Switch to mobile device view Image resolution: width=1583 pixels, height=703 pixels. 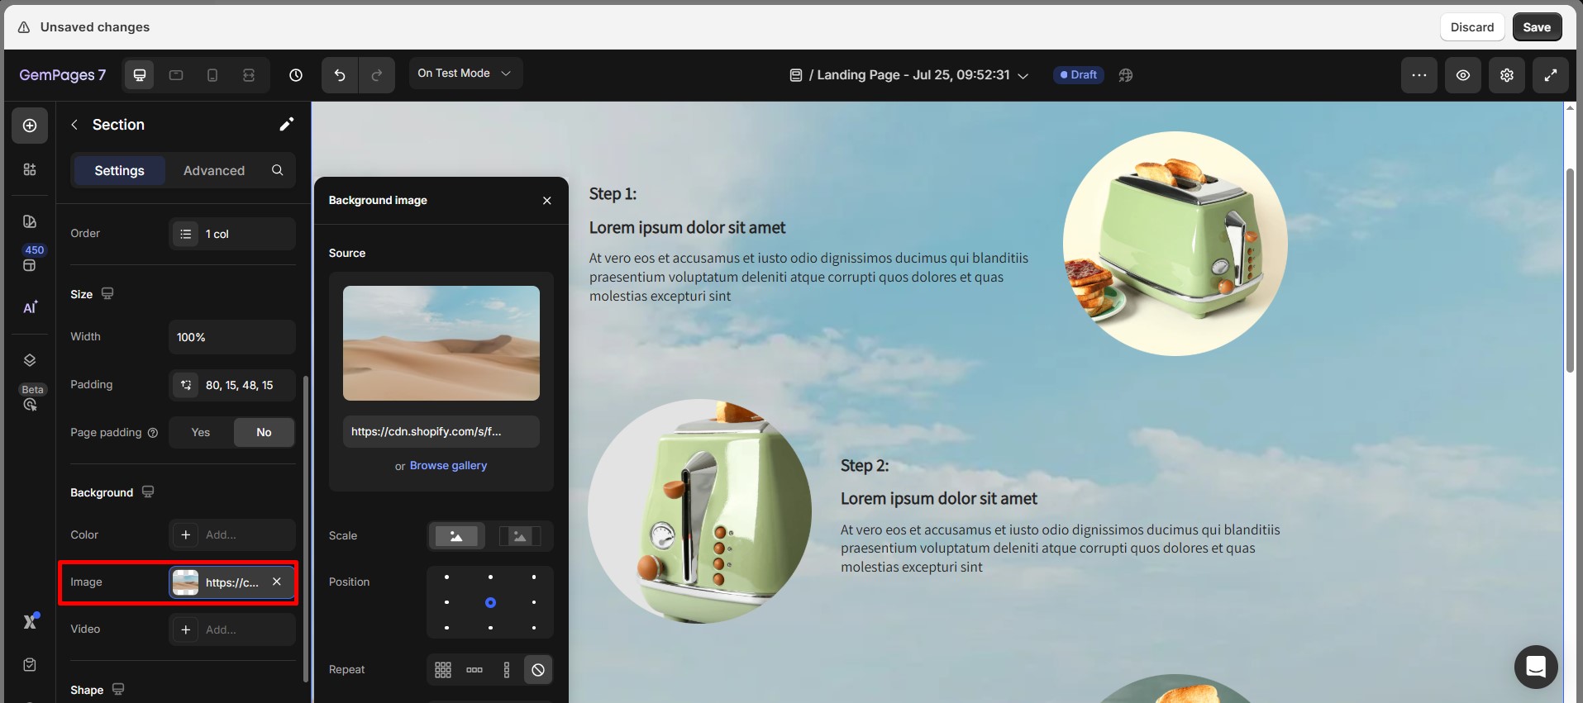(212, 75)
